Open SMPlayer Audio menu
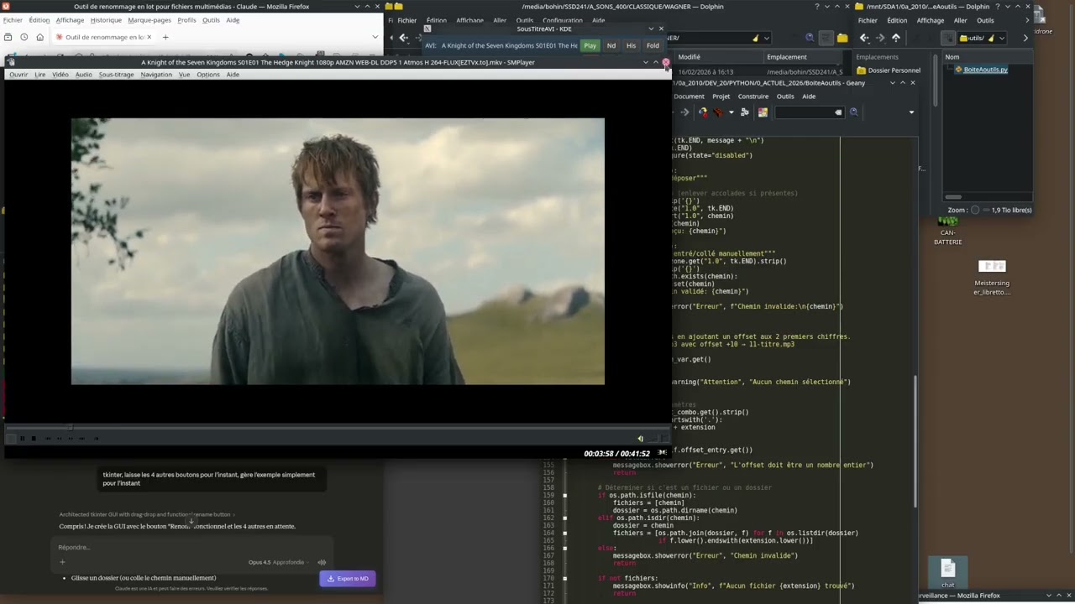The height and width of the screenshot is (604, 1075). pos(83,75)
